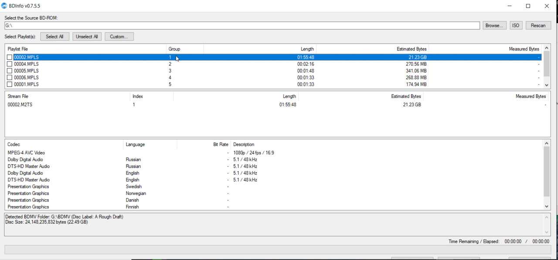Click the codec list scroll up arrow

click(x=547, y=143)
